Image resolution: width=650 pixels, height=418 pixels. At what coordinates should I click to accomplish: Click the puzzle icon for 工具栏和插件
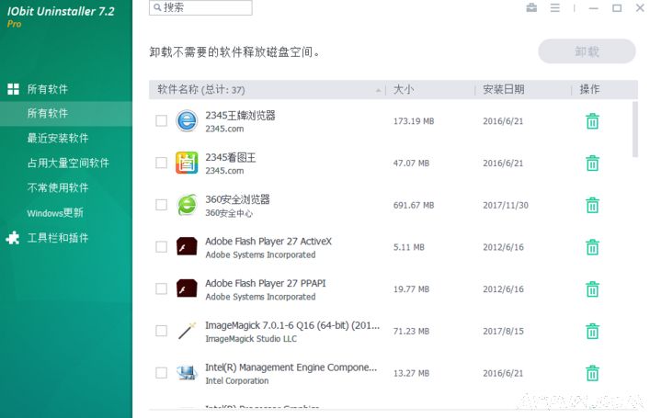click(x=13, y=237)
